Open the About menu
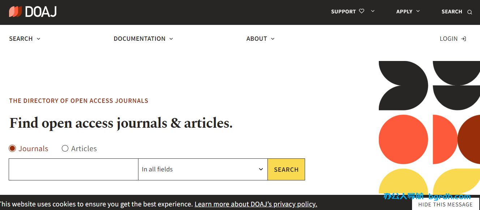 (x=260, y=39)
